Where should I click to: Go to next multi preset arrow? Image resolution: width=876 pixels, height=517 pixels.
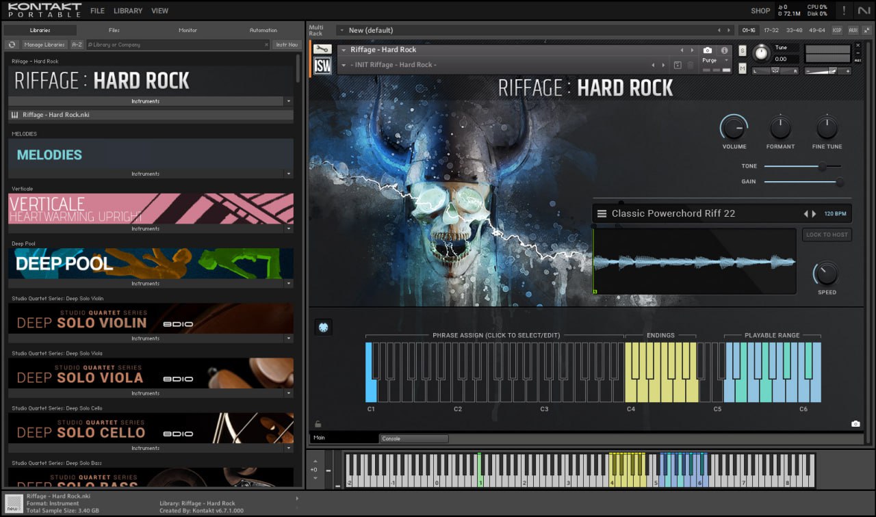(730, 30)
